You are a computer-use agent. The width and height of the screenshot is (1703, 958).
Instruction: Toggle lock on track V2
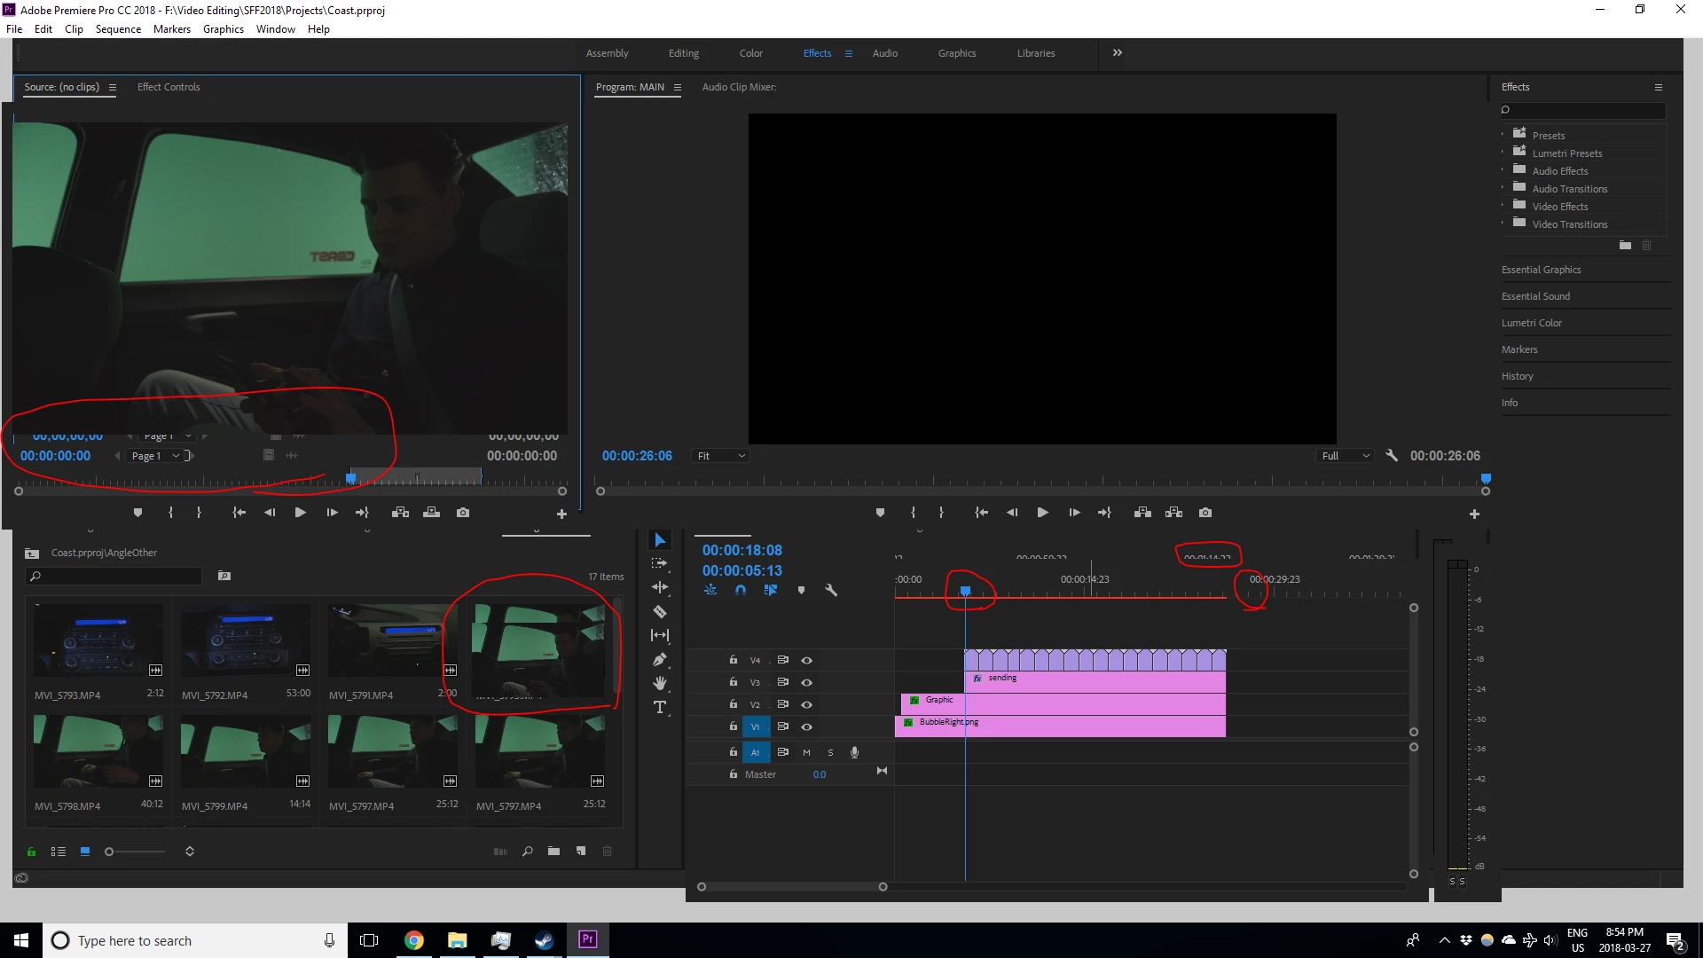pos(734,704)
